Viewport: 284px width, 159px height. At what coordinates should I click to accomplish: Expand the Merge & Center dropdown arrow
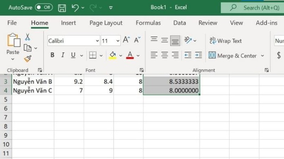pyautogui.click(x=262, y=56)
